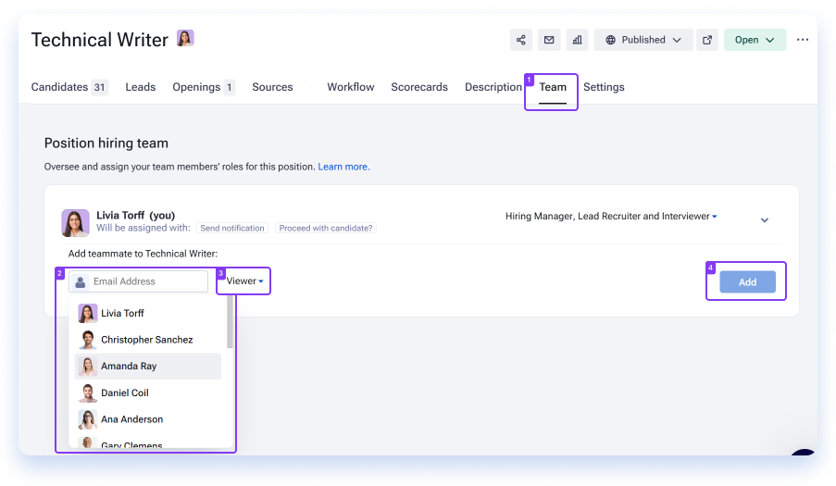Viewport: 836px width, 486px height.
Task: Open the three-dot more options menu
Action: (803, 40)
